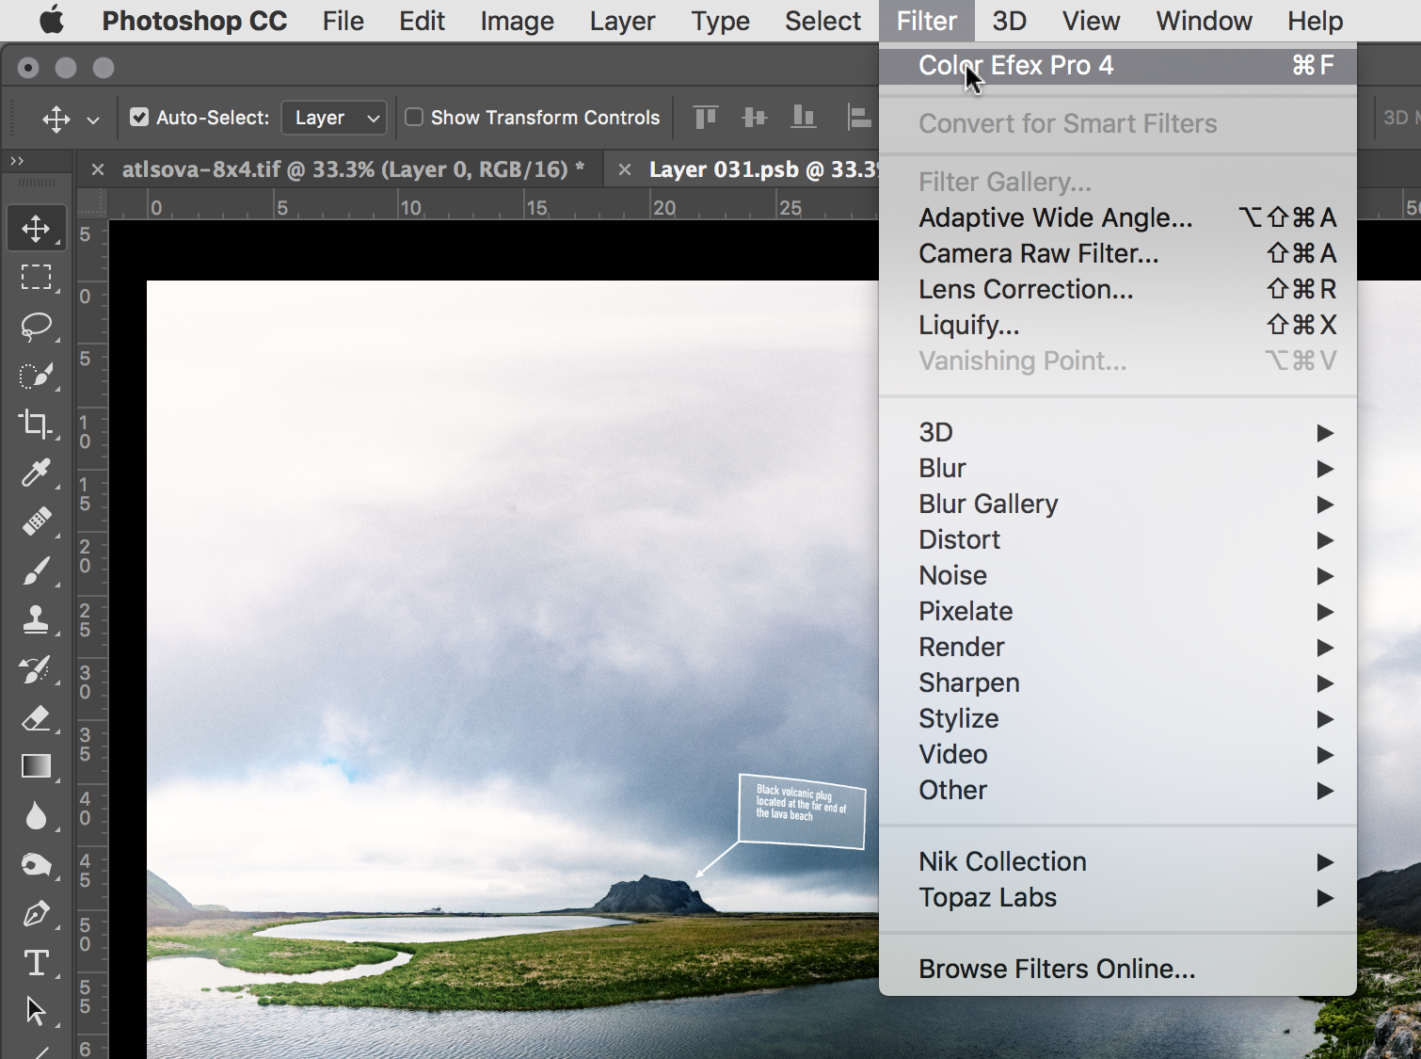
Task: Select the Type tool
Action: [x=36, y=963]
